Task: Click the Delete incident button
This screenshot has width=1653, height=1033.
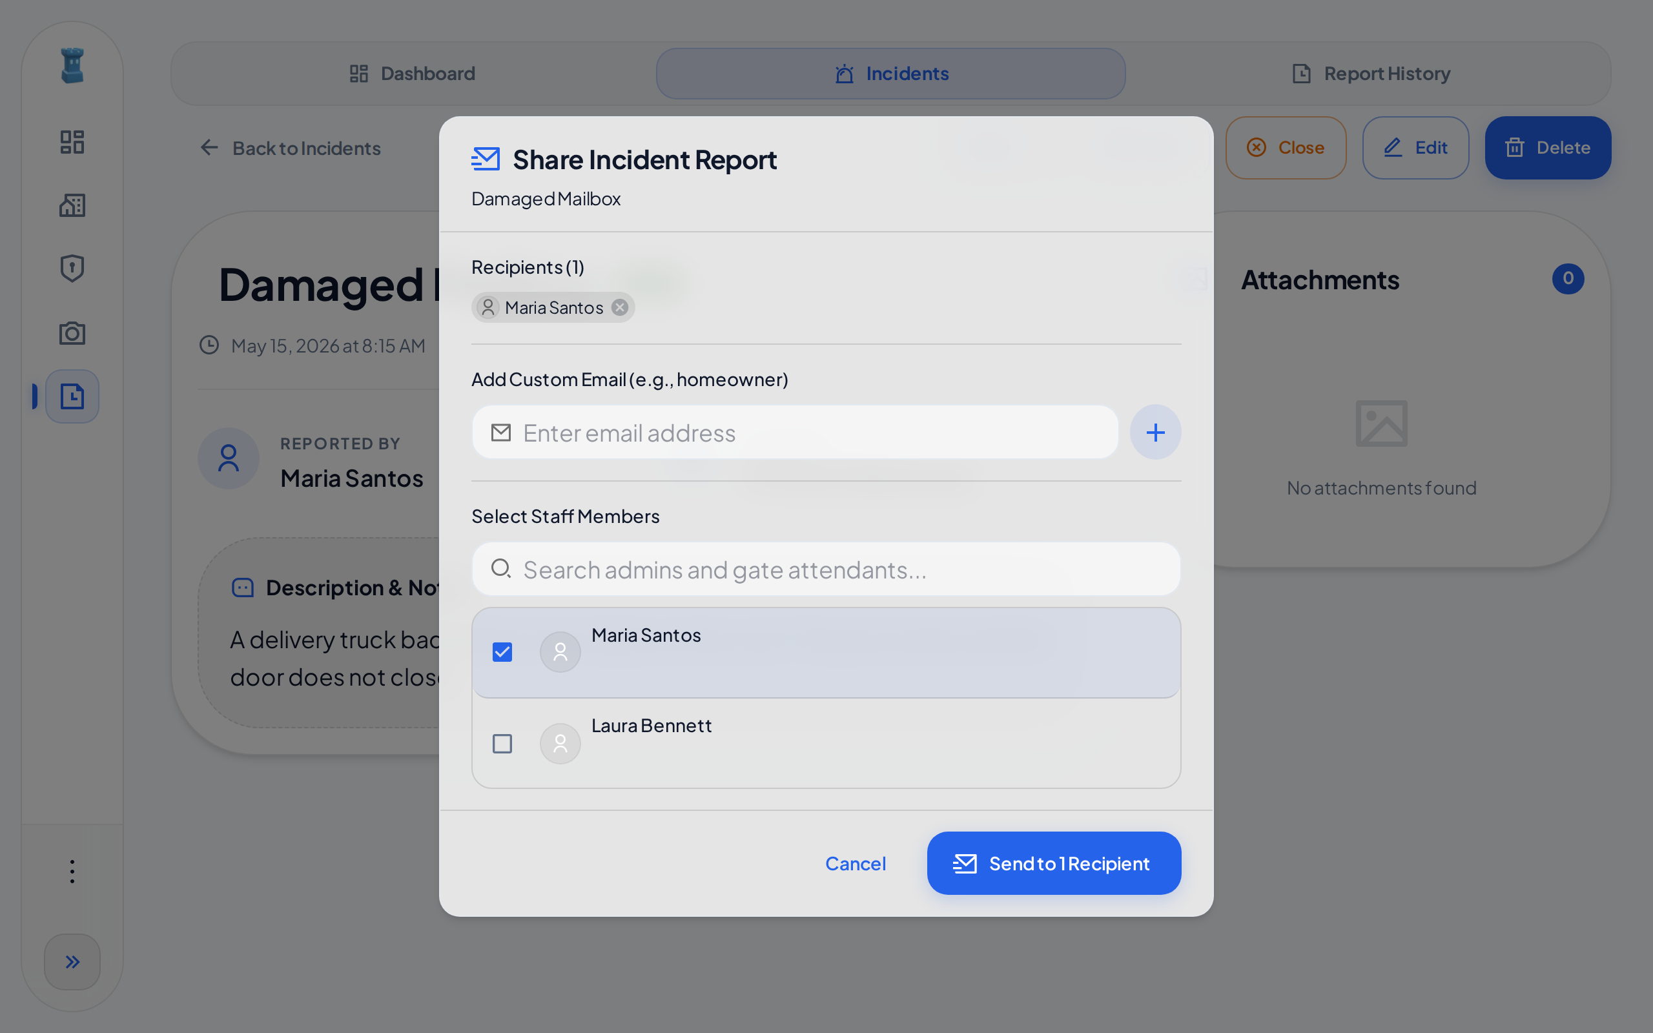Action: click(1548, 148)
